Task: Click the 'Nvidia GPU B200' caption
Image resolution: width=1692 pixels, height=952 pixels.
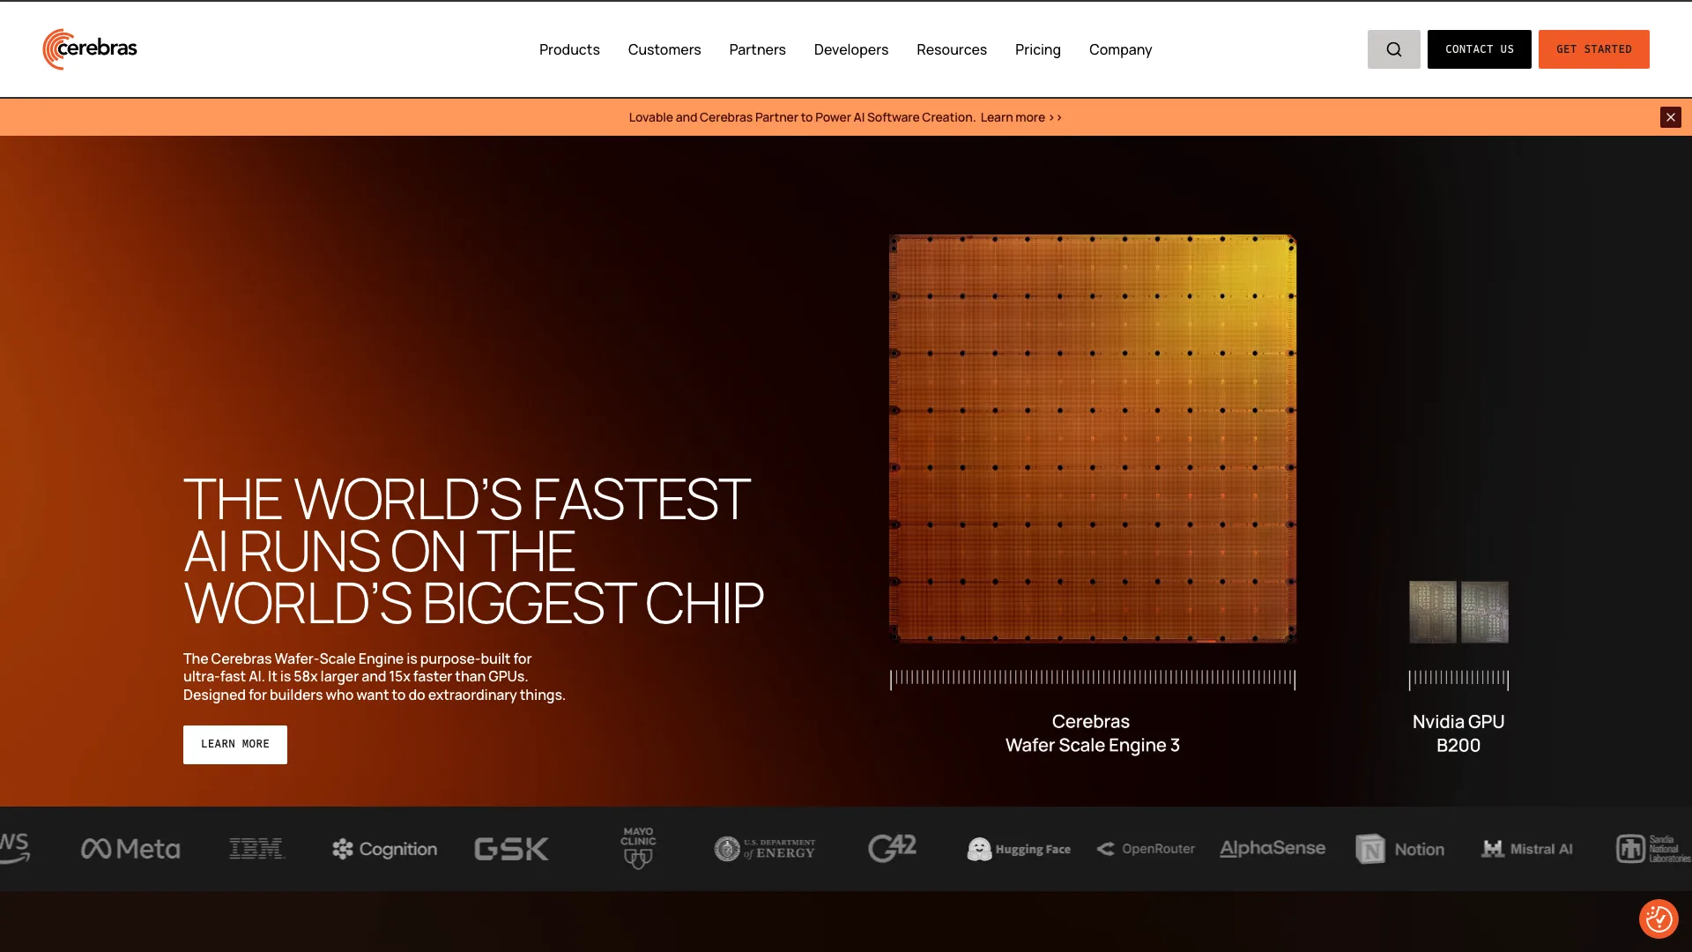Action: click(x=1458, y=733)
